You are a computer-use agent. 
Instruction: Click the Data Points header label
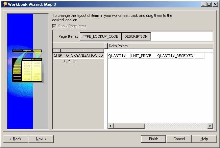click(x=118, y=46)
